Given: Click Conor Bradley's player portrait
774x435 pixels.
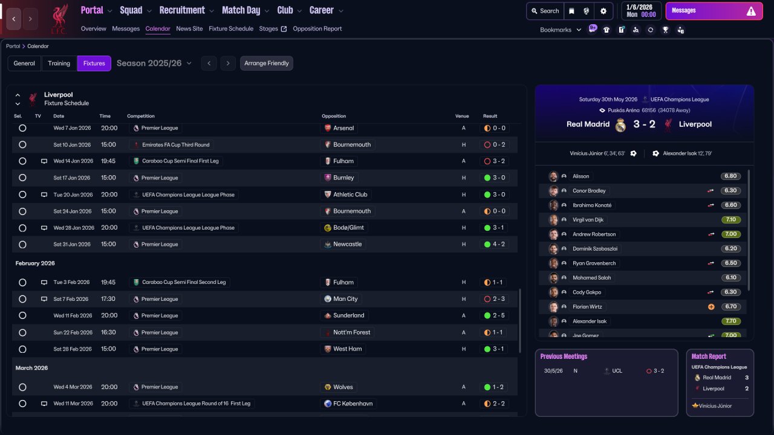Looking at the screenshot, I should pyautogui.click(x=553, y=191).
